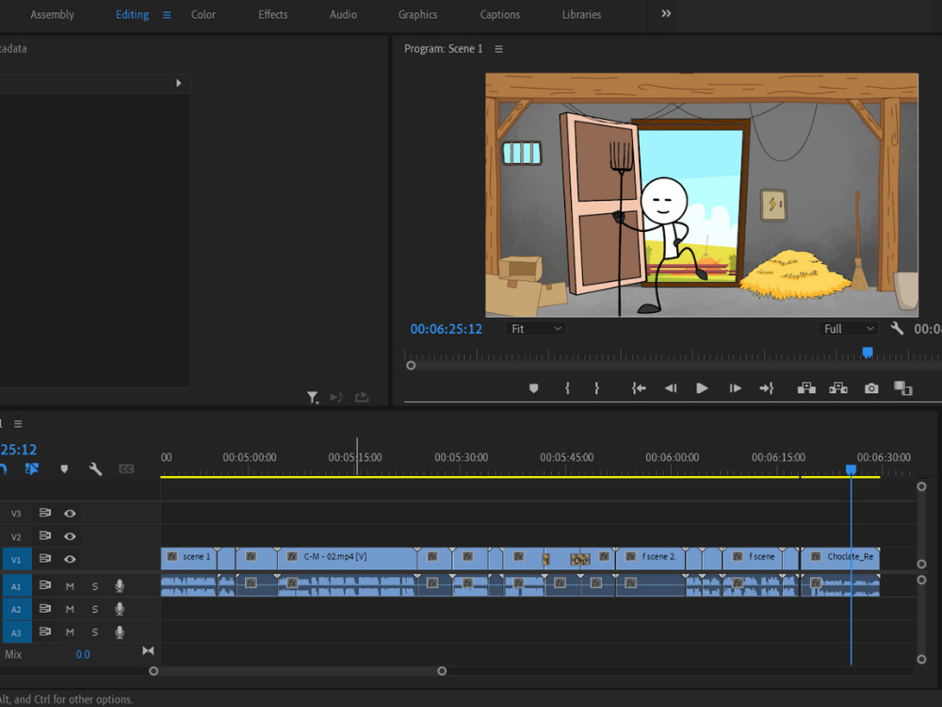Image resolution: width=942 pixels, height=707 pixels.
Task: Go to Out point
Action: point(767,388)
